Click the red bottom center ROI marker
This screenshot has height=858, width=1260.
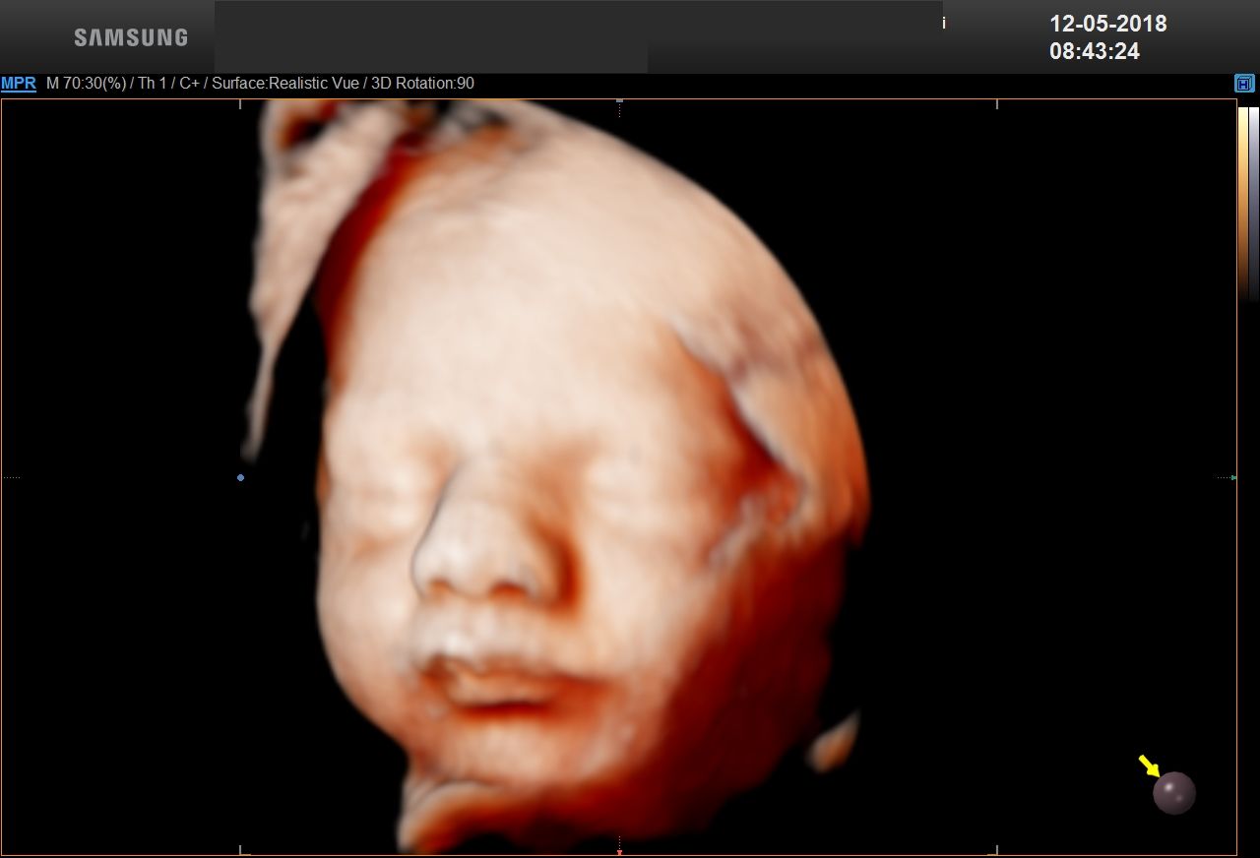(619, 851)
